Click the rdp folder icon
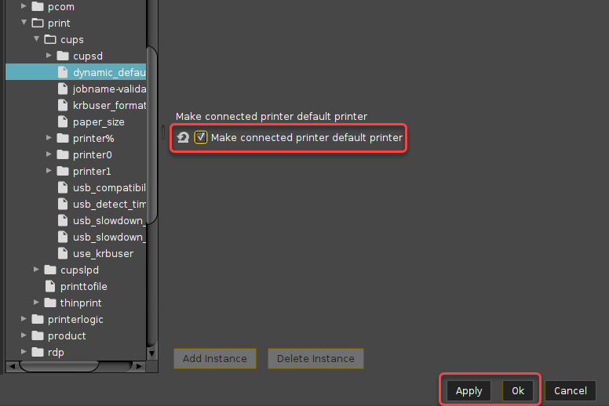Screen dimensions: 609x406 pyautogui.click(x=38, y=352)
